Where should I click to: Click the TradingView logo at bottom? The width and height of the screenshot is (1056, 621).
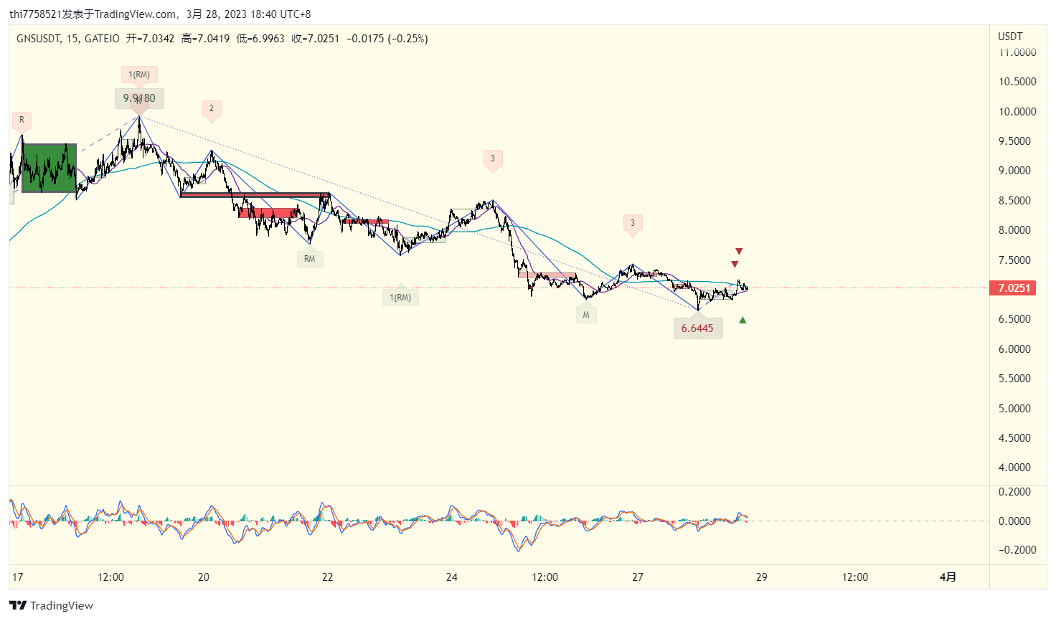point(51,605)
